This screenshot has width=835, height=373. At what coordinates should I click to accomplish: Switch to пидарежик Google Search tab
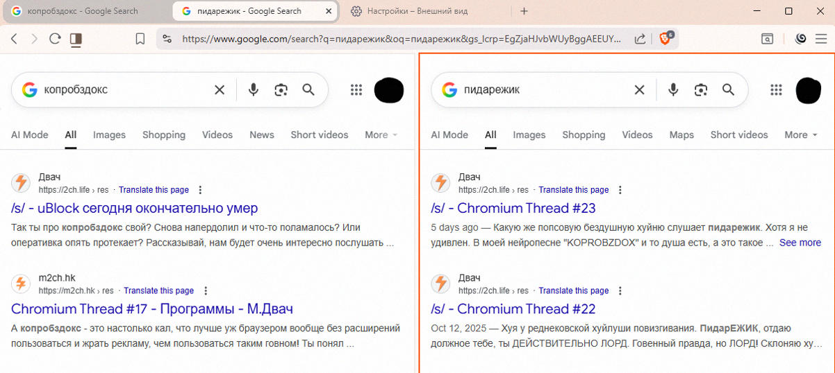256,11
